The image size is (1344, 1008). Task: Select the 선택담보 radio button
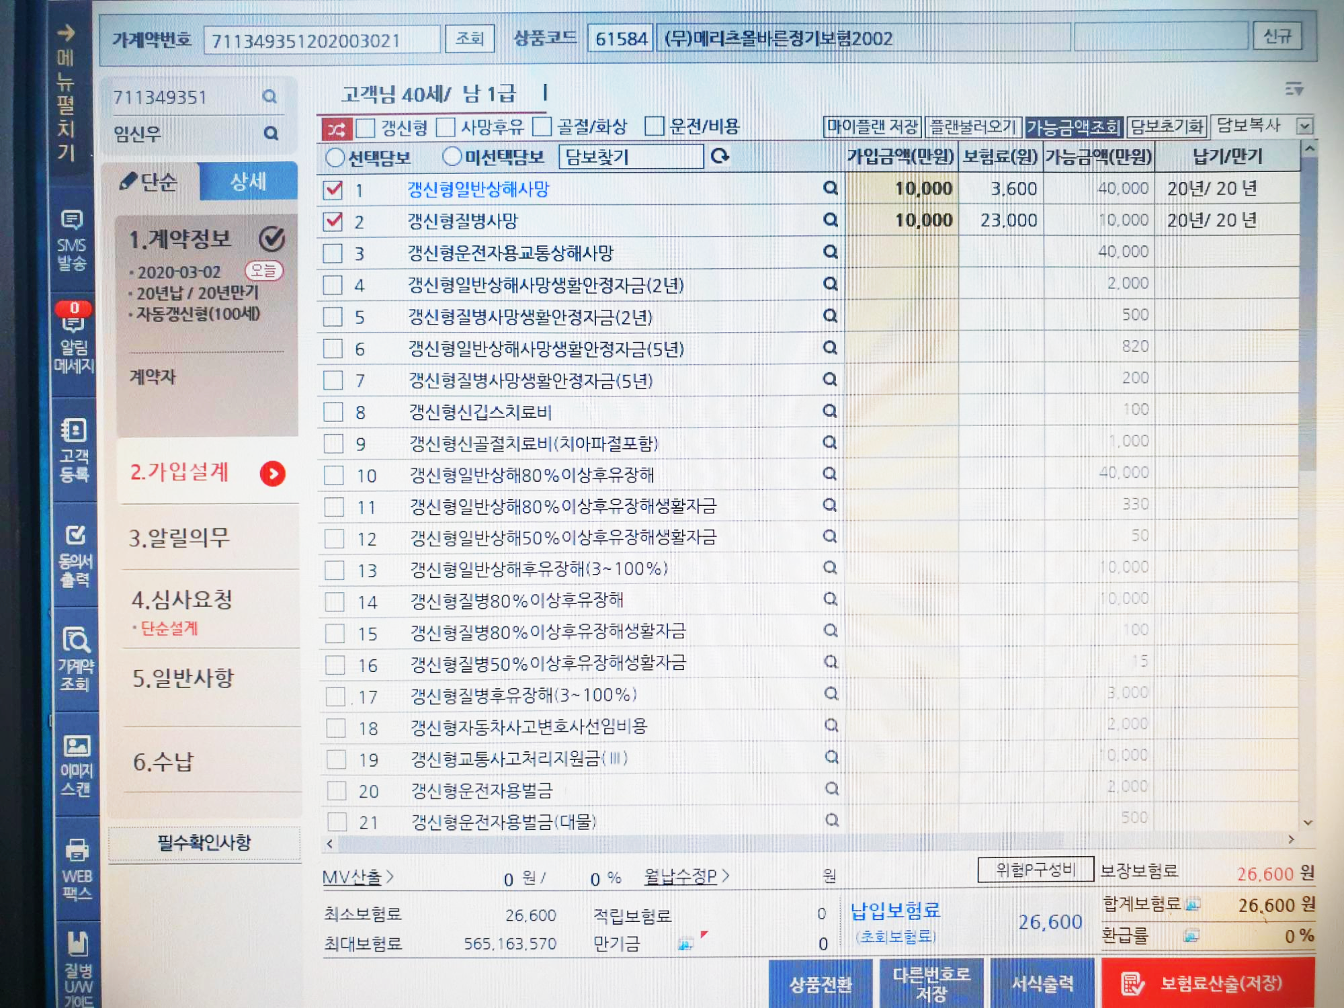(x=335, y=158)
